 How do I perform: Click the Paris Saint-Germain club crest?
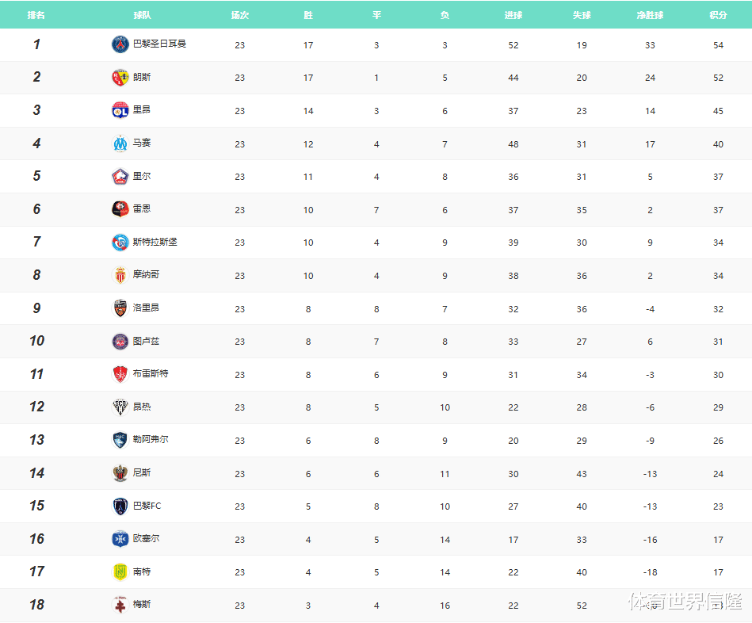pos(120,44)
